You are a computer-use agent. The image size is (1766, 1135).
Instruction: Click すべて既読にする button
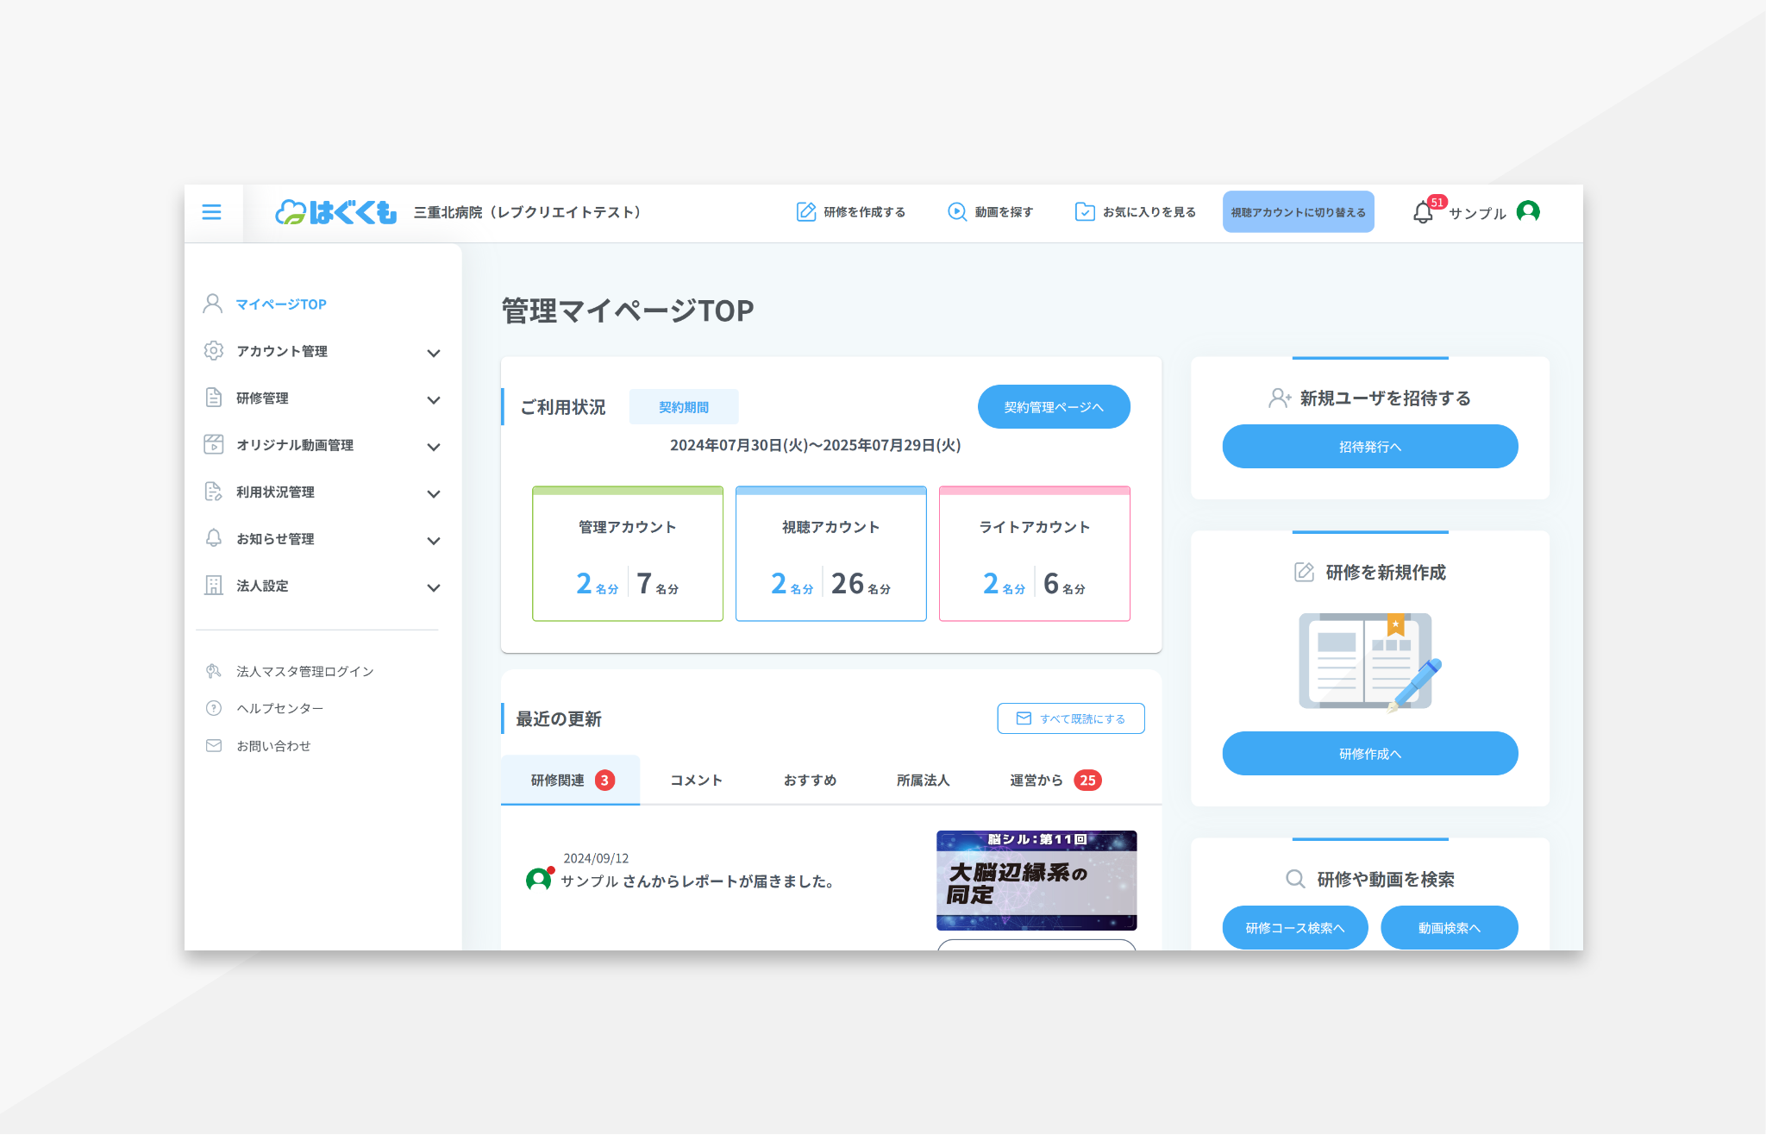pos(1070,718)
